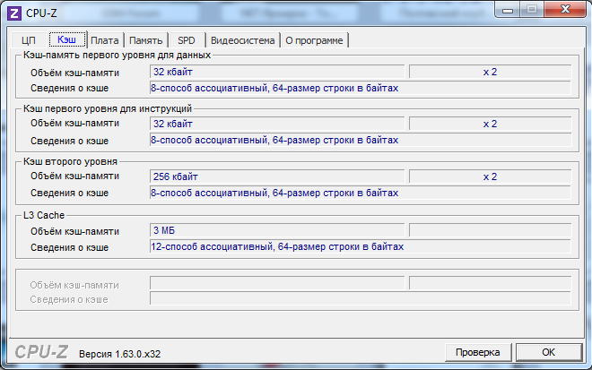The width and height of the screenshot is (592, 370).
Task: Go to the Память tab
Action: [x=145, y=40]
